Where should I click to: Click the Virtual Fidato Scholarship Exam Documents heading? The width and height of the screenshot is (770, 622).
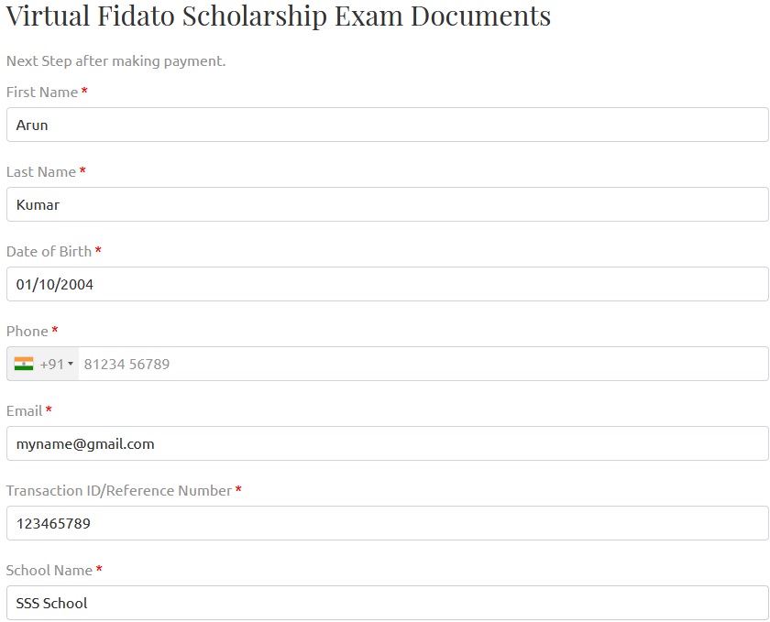pyautogui.click(x=279, y=16)
